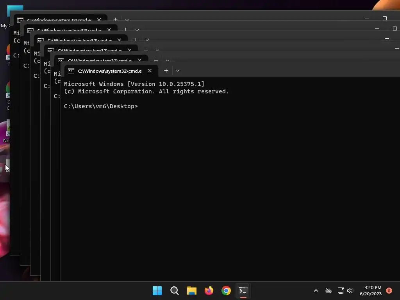This screenshot has height=300, width=400.
Task: Close the cmd.exe tab in the front terminal
Action: (150, 71)
